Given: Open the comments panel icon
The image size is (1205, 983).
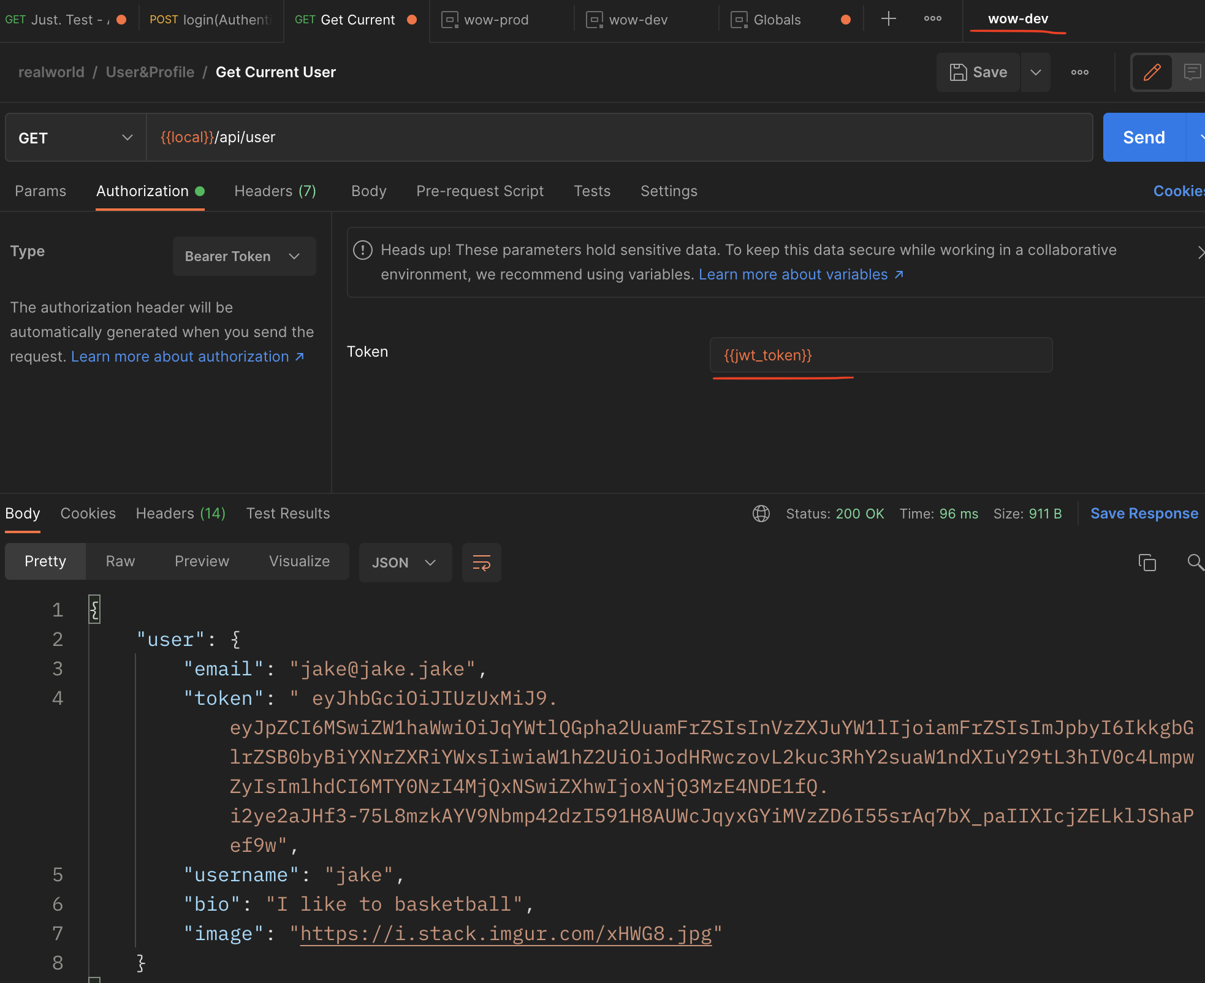Looking at the screenshot, I should pos(1192,72).
